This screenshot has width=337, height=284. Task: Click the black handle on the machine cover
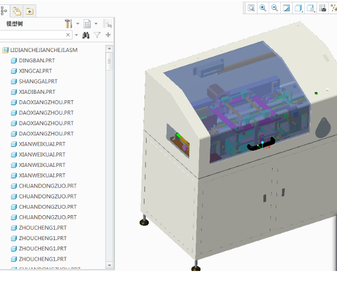pos(261,145)
